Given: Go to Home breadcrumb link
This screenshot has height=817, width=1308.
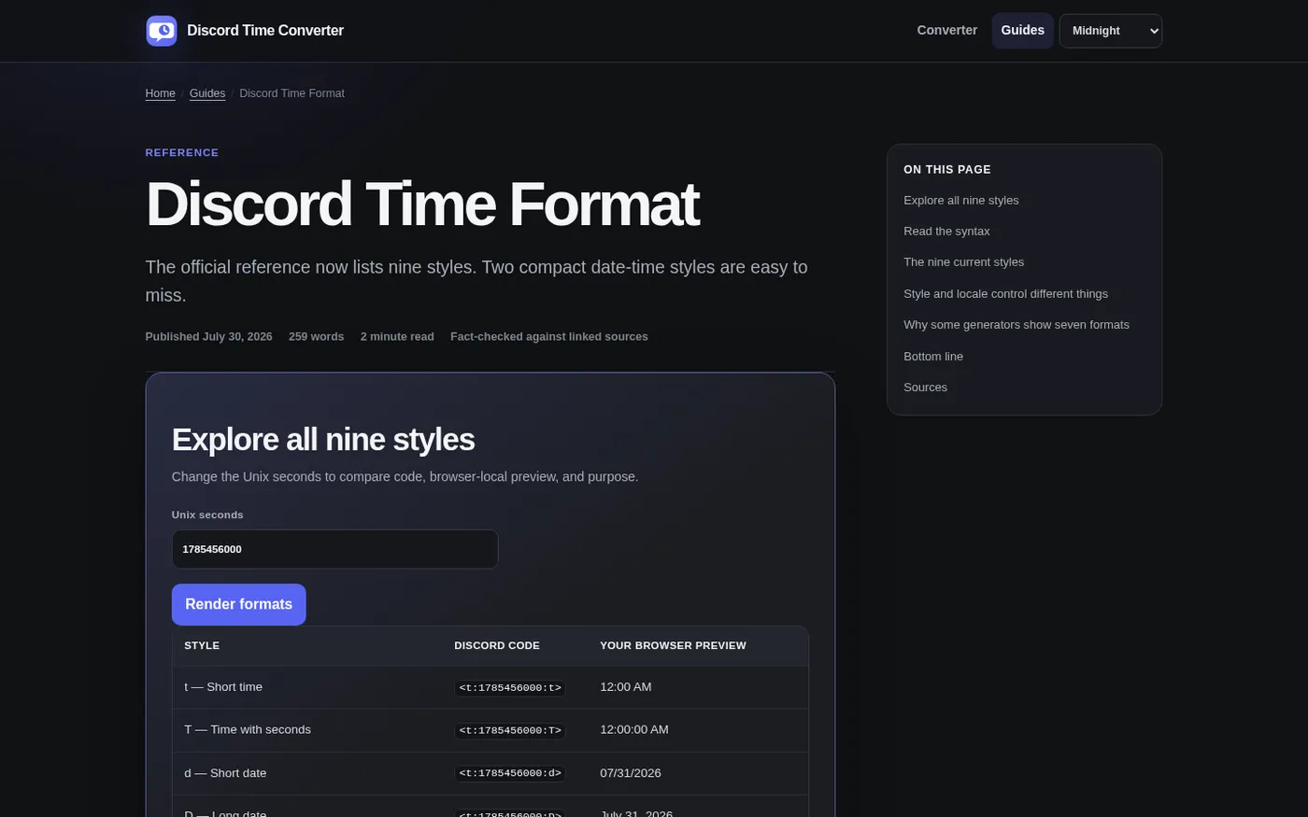Looking at the screenshot, I should [x=160, y=93].
